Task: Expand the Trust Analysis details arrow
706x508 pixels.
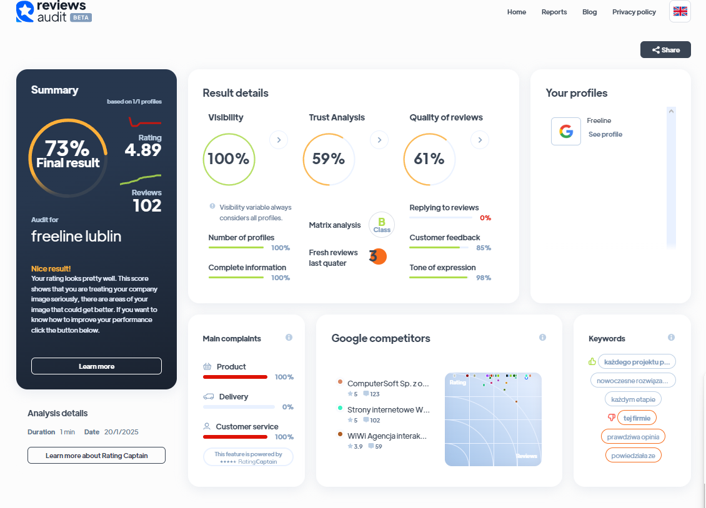Action: [379, 140]
